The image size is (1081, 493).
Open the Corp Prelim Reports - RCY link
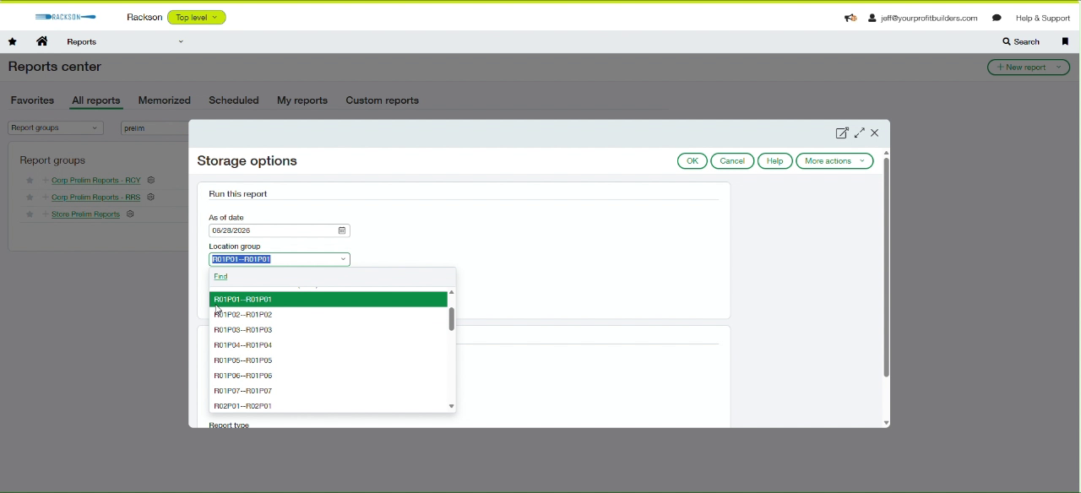[96, 181]
